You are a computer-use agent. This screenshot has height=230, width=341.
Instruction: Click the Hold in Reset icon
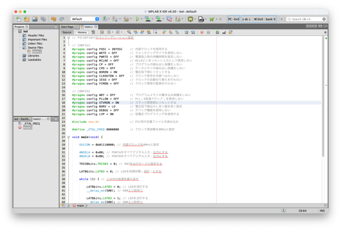pos(169,19)
